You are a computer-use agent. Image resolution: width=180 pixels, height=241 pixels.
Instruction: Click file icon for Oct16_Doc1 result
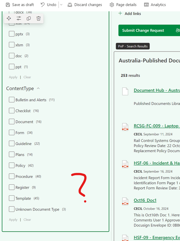pos(125,201)
